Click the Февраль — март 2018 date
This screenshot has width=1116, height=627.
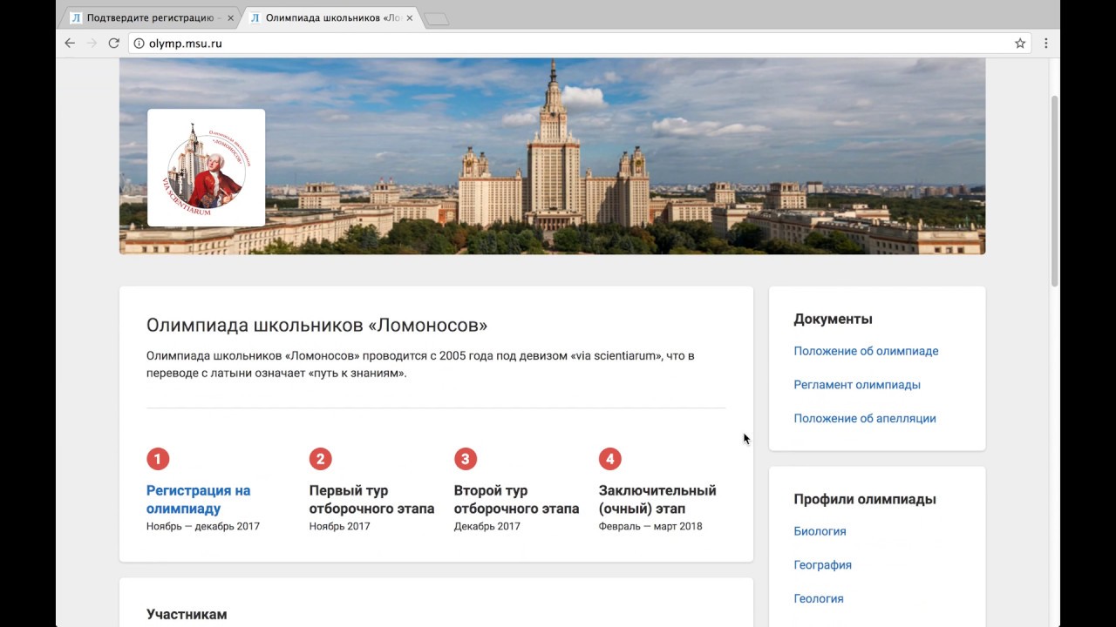(650, 526)
